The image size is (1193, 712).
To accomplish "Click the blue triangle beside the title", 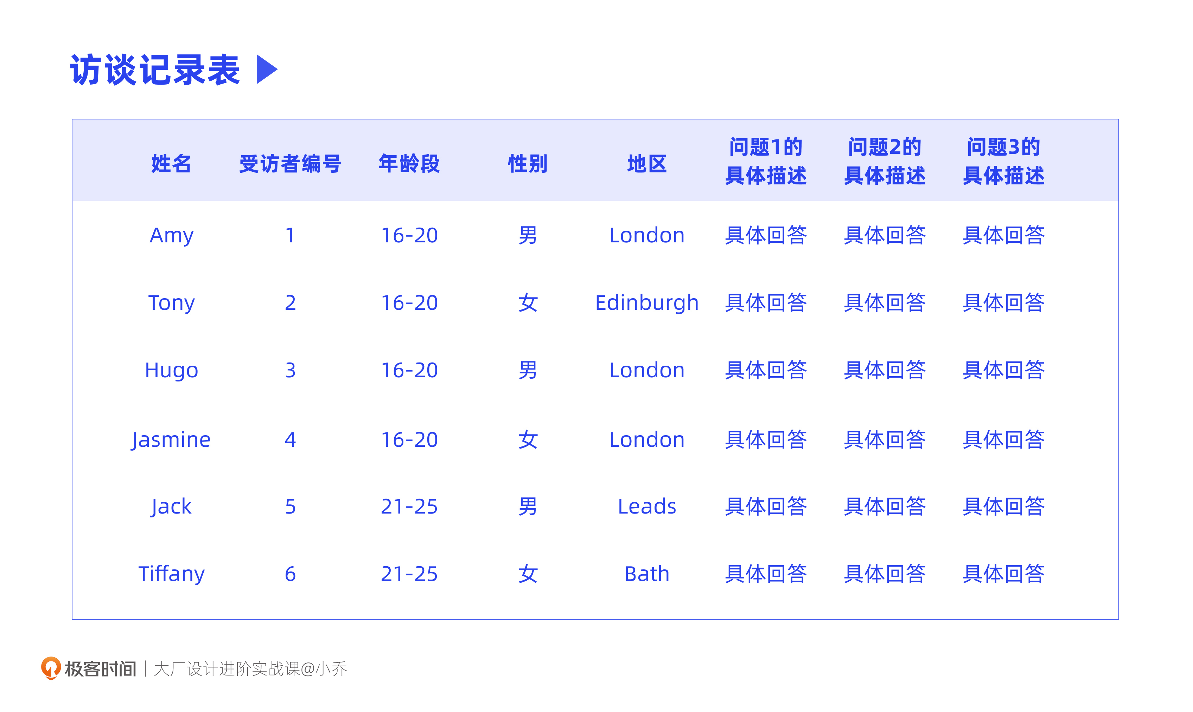I will pos(266,70).
